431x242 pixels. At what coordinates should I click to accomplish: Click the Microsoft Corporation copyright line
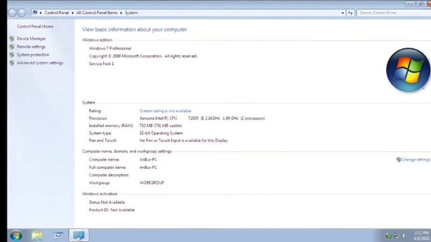[143, 56]
